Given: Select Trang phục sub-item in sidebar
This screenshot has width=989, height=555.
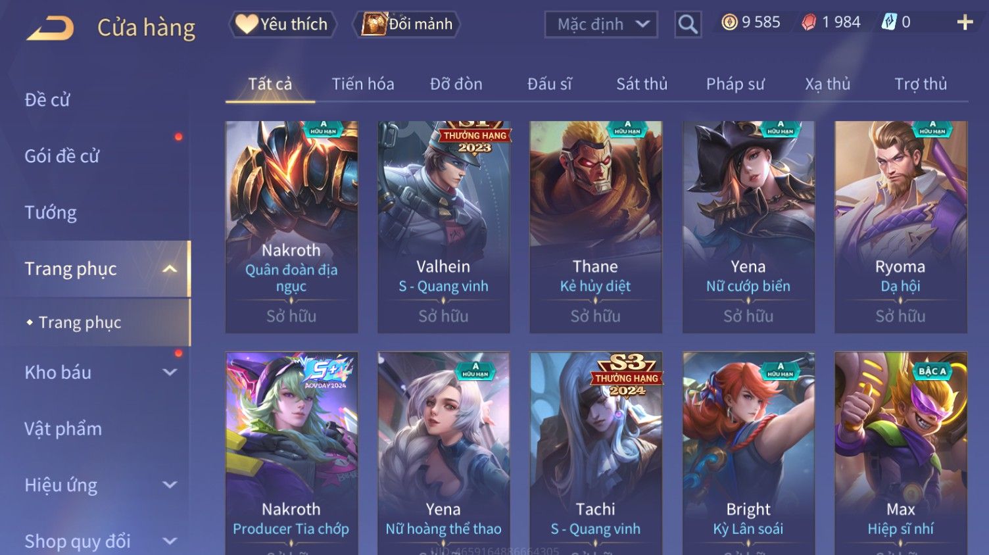Looking at the screenshot, I should tap(80, 322).
